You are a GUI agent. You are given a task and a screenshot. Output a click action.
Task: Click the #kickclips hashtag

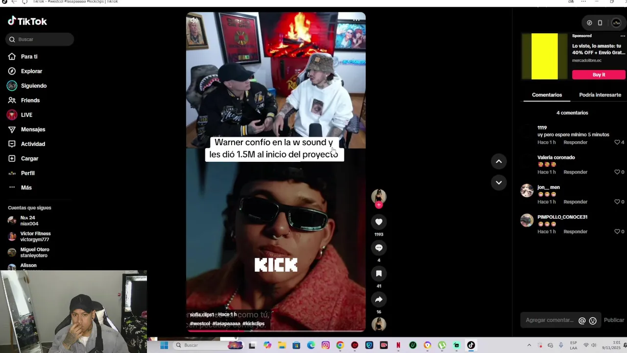point(253,324)
